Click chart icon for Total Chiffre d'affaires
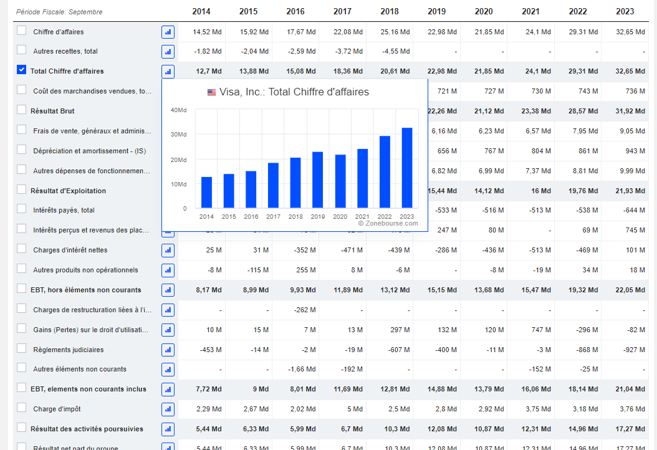This screenshot has height=450, width=657. [x=168, y=72]
